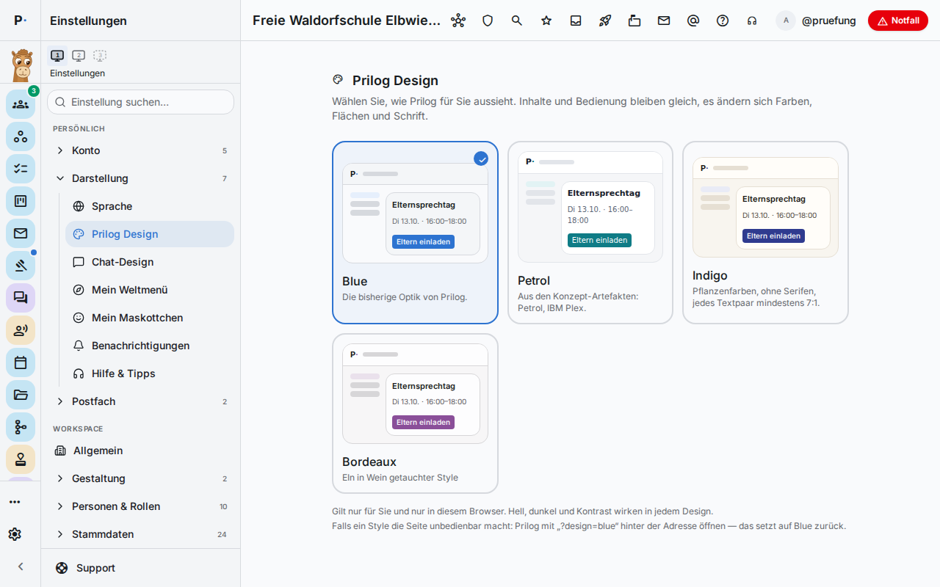Open the rocket icon in header

(x=605, y=21)
